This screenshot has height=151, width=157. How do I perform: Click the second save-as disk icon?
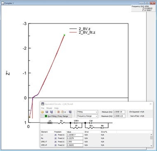click(51, 112)
